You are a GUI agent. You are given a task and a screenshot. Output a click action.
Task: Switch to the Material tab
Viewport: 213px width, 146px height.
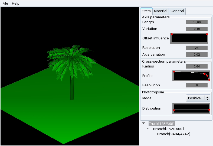click(160, 11)
